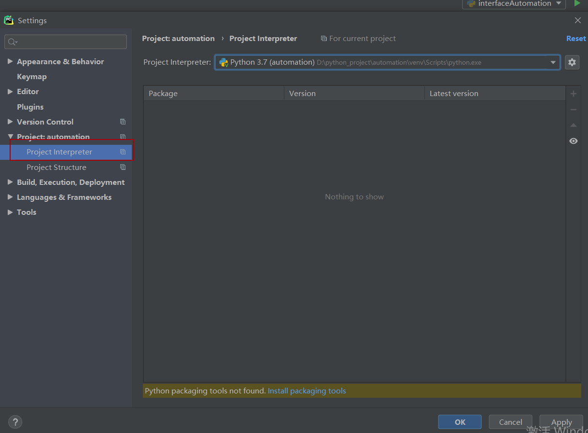Click the settings search field
The image size is (588, 433).
point(65,42)
